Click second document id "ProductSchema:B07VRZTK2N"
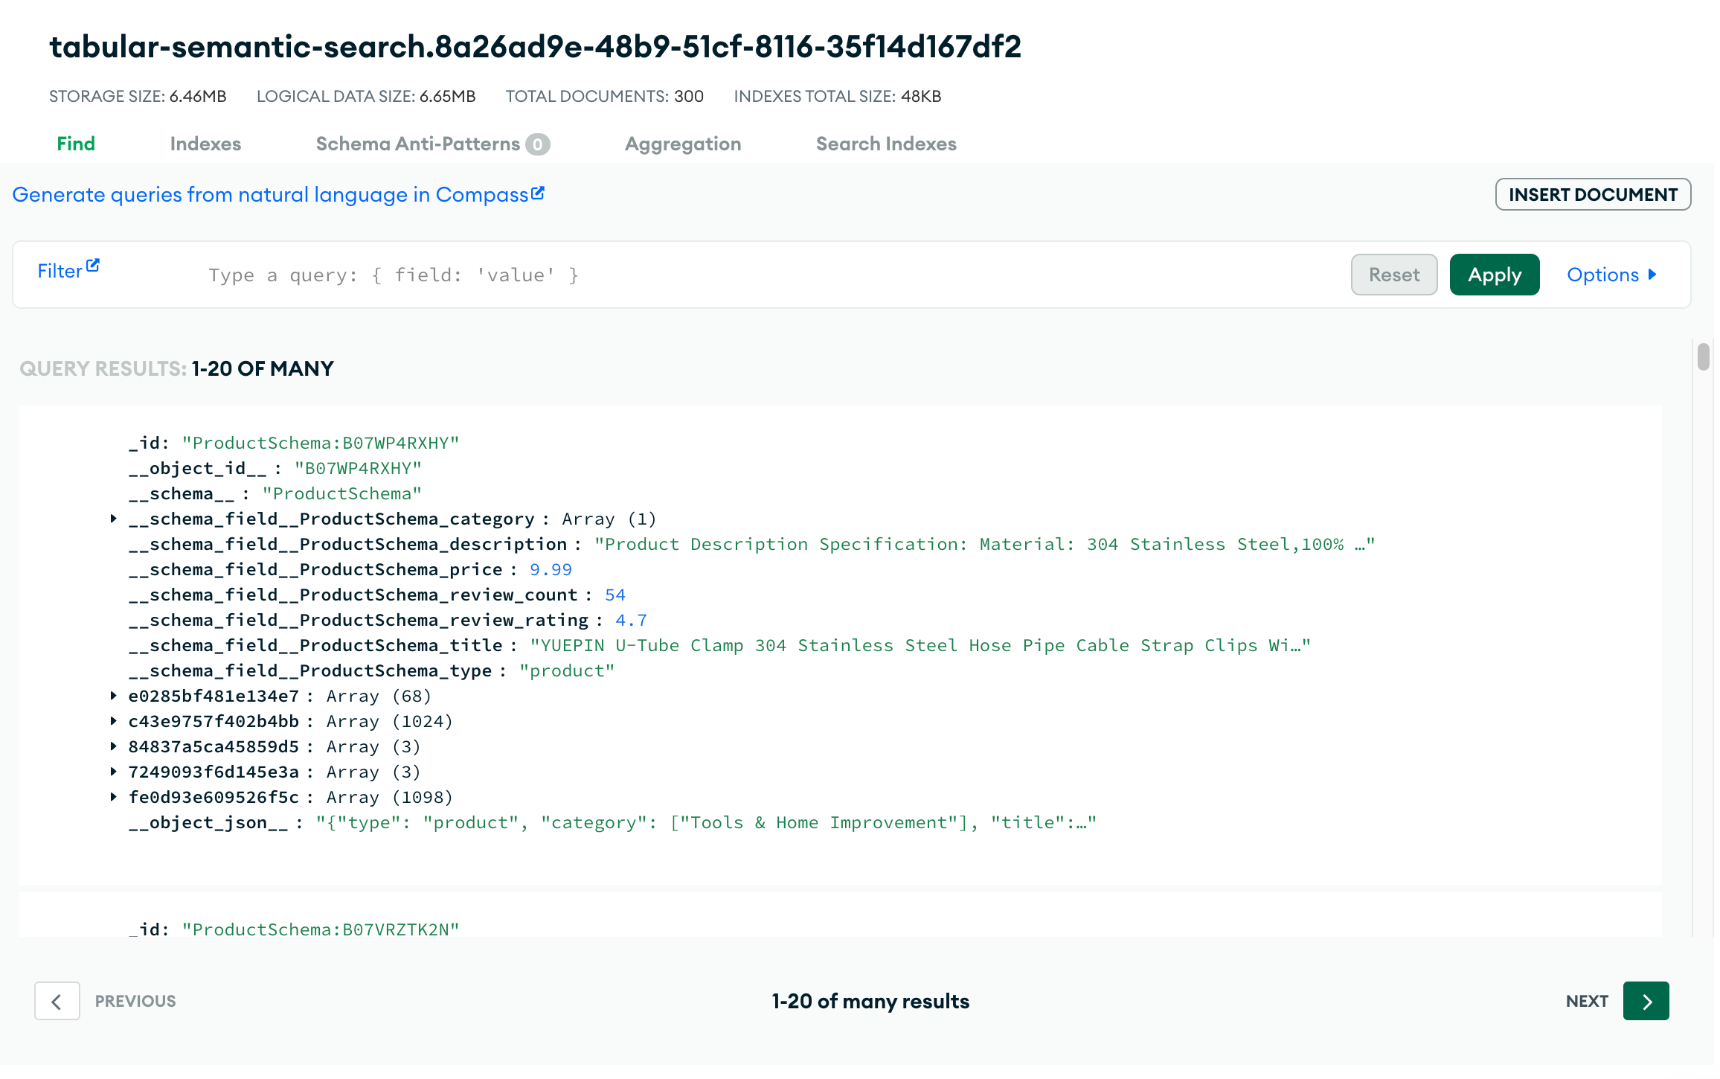1720x1079 pixels. [321, 929]
